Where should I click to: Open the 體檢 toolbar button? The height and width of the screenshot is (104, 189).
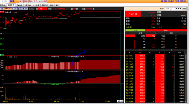click(31, 1)
